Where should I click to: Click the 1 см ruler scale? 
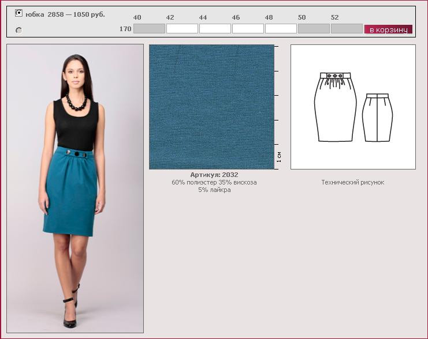(x=279, y=156)
